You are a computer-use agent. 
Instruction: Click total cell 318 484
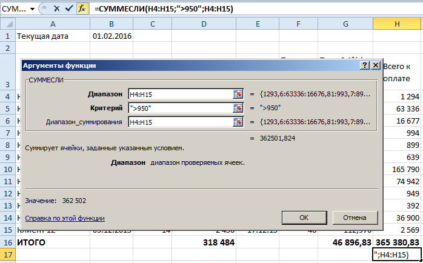tap(204, 242)
